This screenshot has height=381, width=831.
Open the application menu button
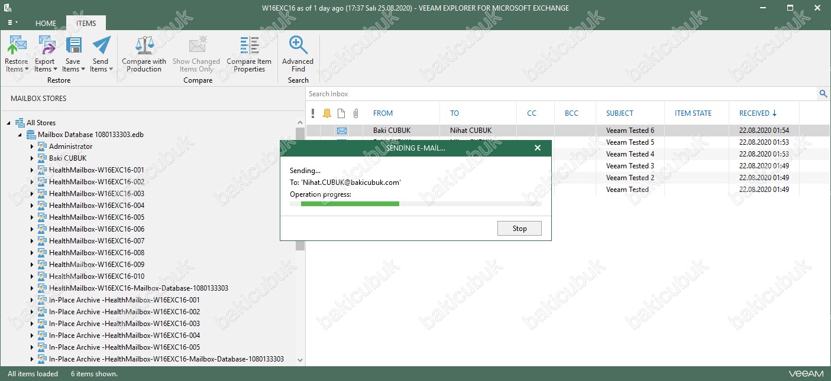point(12,22)
